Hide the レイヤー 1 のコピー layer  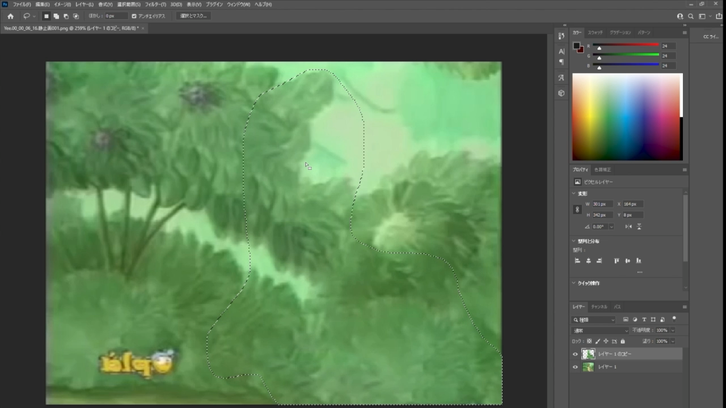(575, 354)
